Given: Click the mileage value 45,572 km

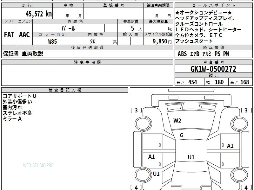Looking at the screenshot, I should click(39, 14).
